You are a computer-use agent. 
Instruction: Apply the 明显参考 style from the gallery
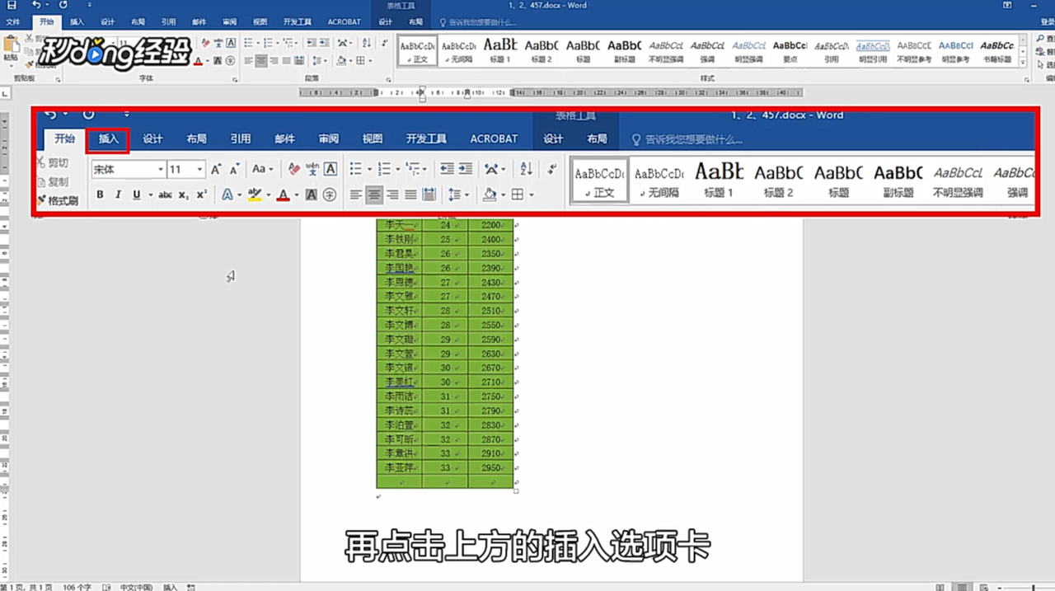[x=956, y=51]
